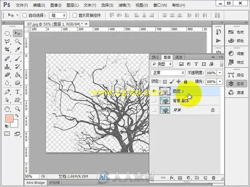Toggle lock transparent pixels

click(165, 82)
